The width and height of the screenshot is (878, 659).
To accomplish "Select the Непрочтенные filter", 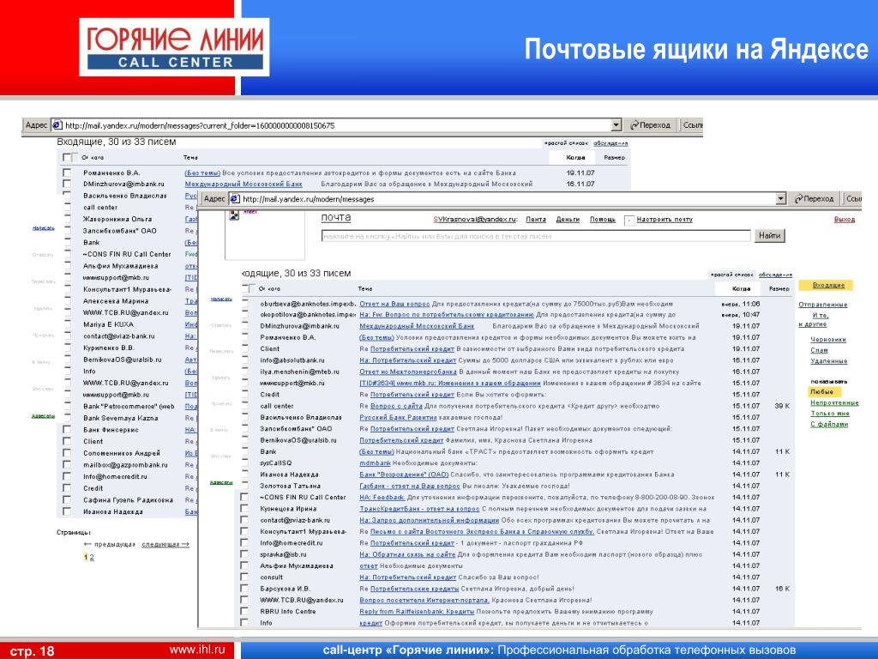I will click(x=834, y=403).
